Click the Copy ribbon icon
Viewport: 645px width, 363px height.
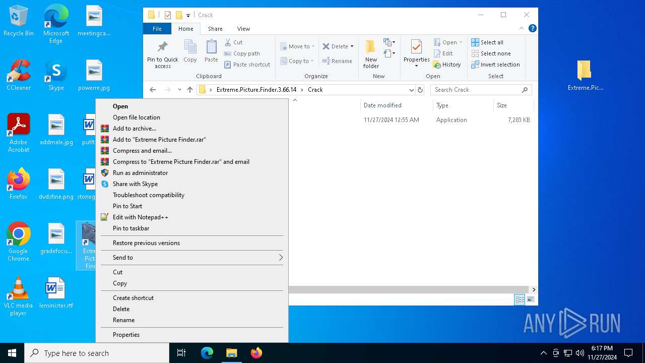click(x=190, y=47)
